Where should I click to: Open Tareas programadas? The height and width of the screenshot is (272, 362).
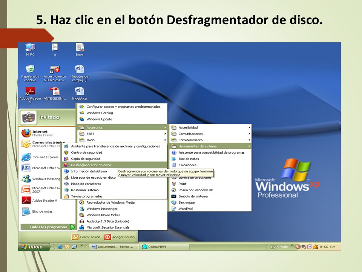click(115, 196)
